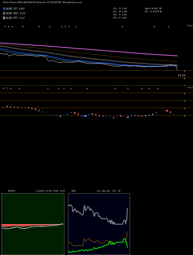Viewport: 193px width, 255px height.
Task: Click the MACD (12,26,9) values text
Action: pyautogui.click(x=50, y=191)
